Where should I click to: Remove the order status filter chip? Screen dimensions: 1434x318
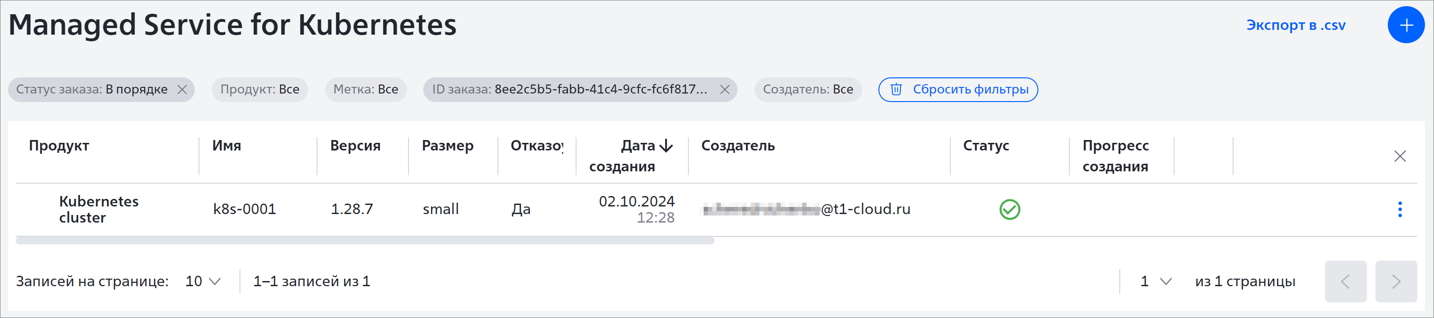coord(182,89)
